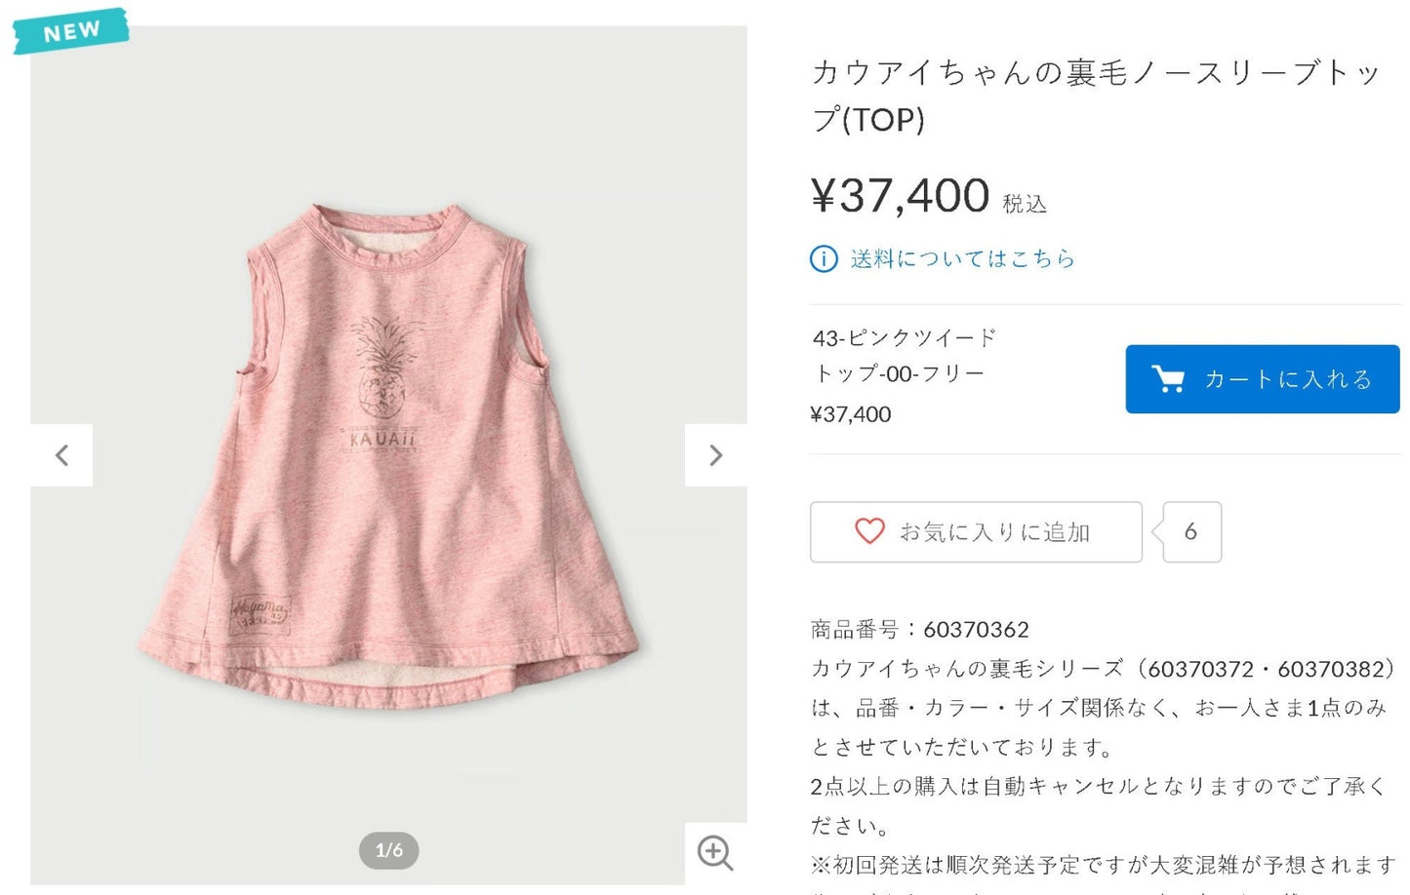
Task: Click the small ¥37,400 variant price
Action: tap(851, 414)
